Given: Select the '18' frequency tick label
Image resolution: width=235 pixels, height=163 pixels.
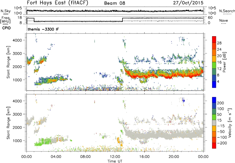Looking at the screenshot, I should click(x=19, y=18).
